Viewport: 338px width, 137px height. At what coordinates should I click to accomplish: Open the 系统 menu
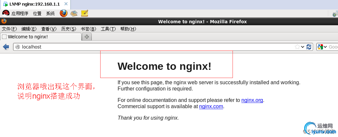click(50, 13)
